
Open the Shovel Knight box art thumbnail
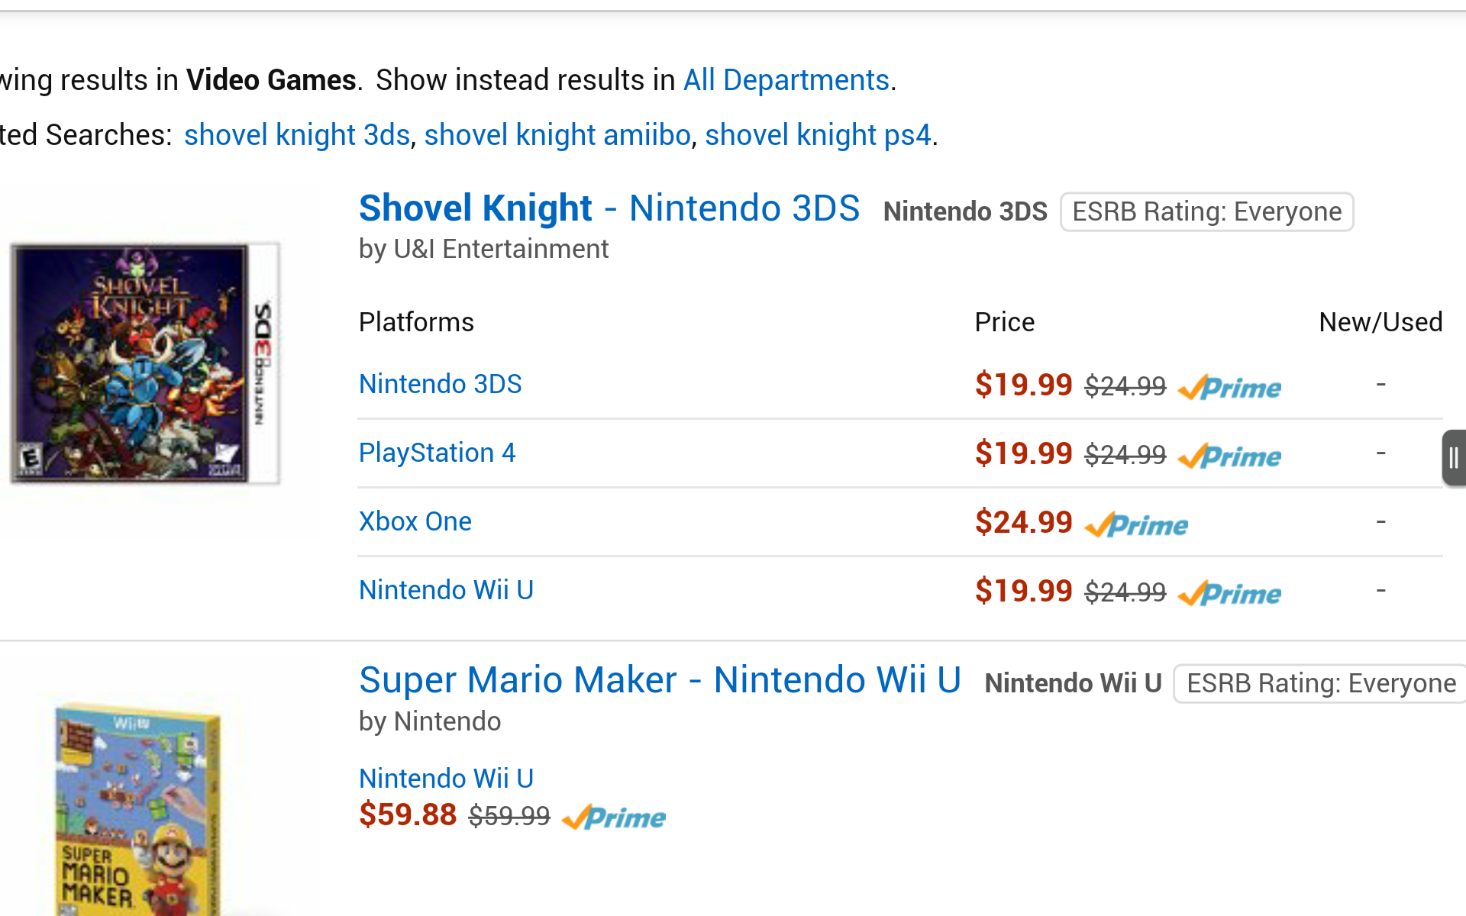coord(145,363)
